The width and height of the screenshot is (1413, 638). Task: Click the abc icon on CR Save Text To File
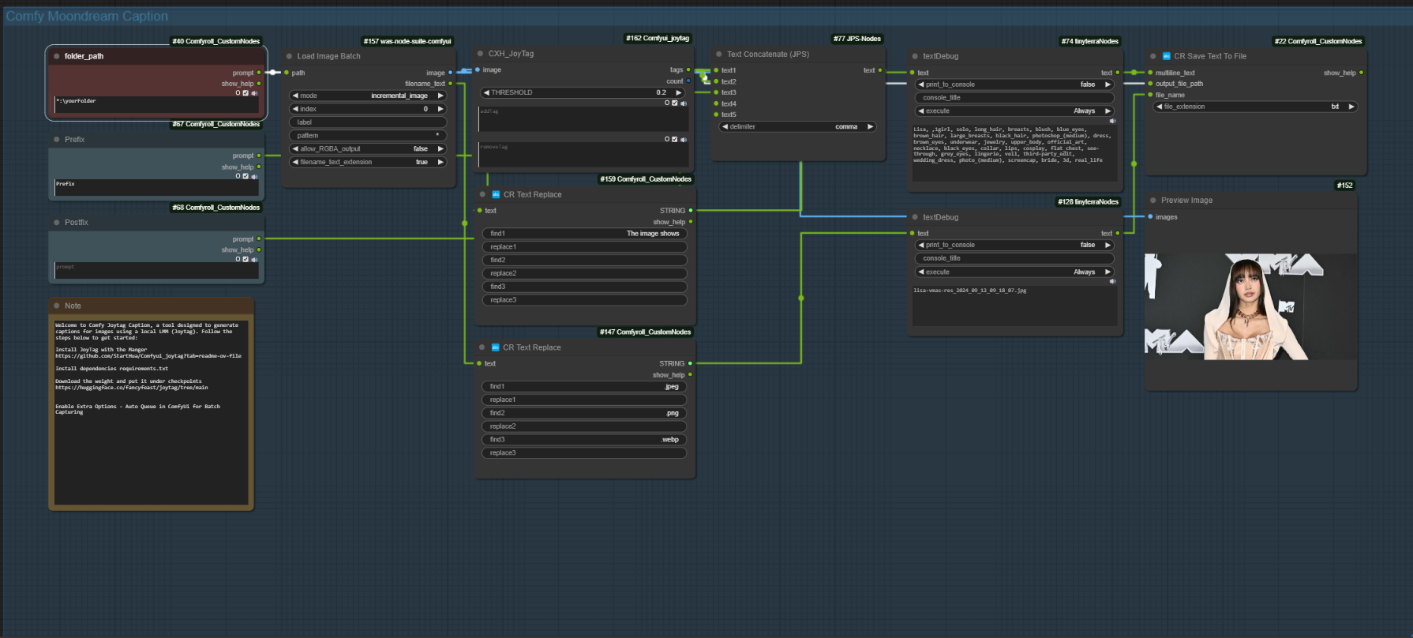pos(1166,56)
